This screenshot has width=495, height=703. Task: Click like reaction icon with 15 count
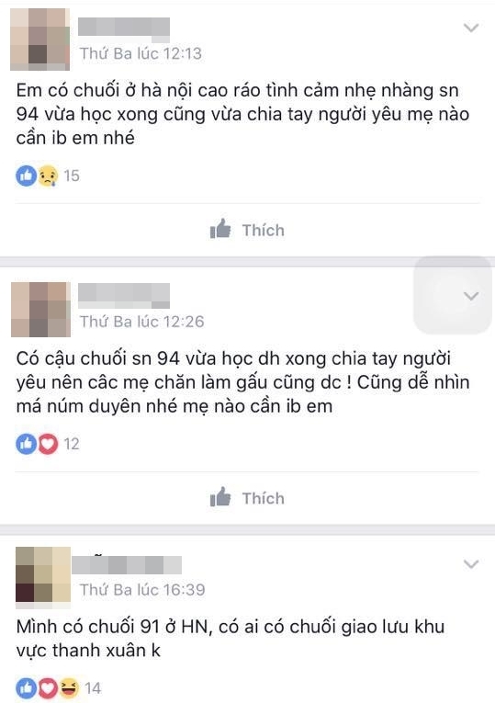coord(27,176)
